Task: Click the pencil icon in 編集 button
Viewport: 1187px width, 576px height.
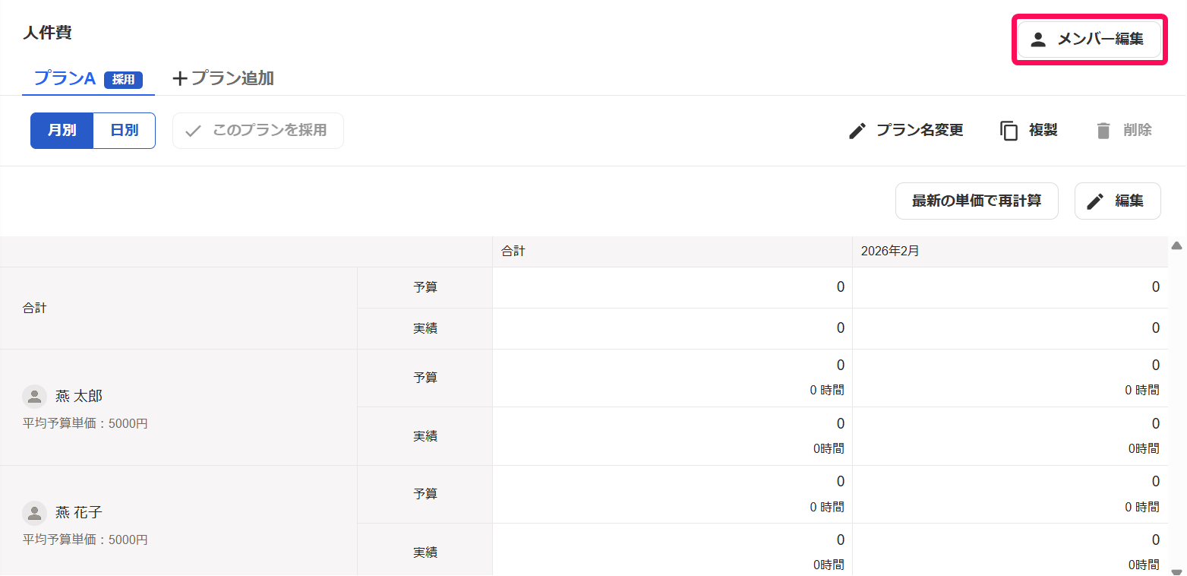Action: click(x=1095, y=201)
